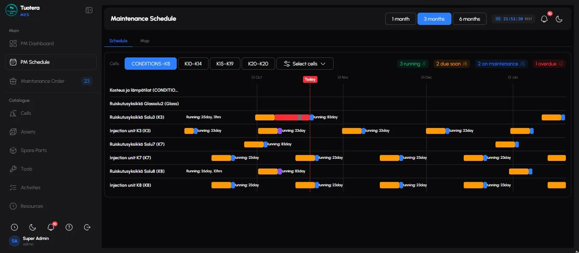Screen dimensions: 579x253
Task: Select the K10–K14 cells button
Action: 193,64
